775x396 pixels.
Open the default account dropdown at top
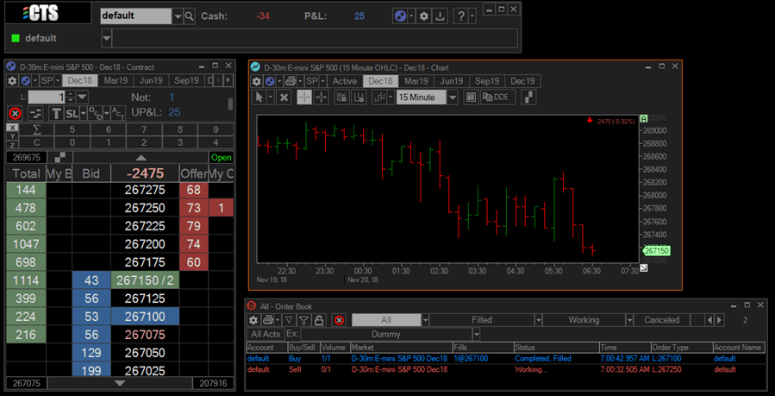178,16
